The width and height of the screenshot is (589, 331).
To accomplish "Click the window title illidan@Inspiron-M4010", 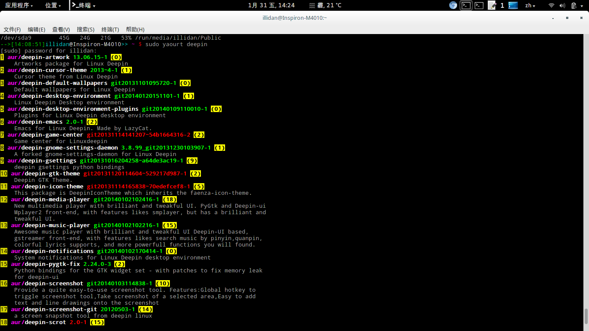I will [294, 18].
